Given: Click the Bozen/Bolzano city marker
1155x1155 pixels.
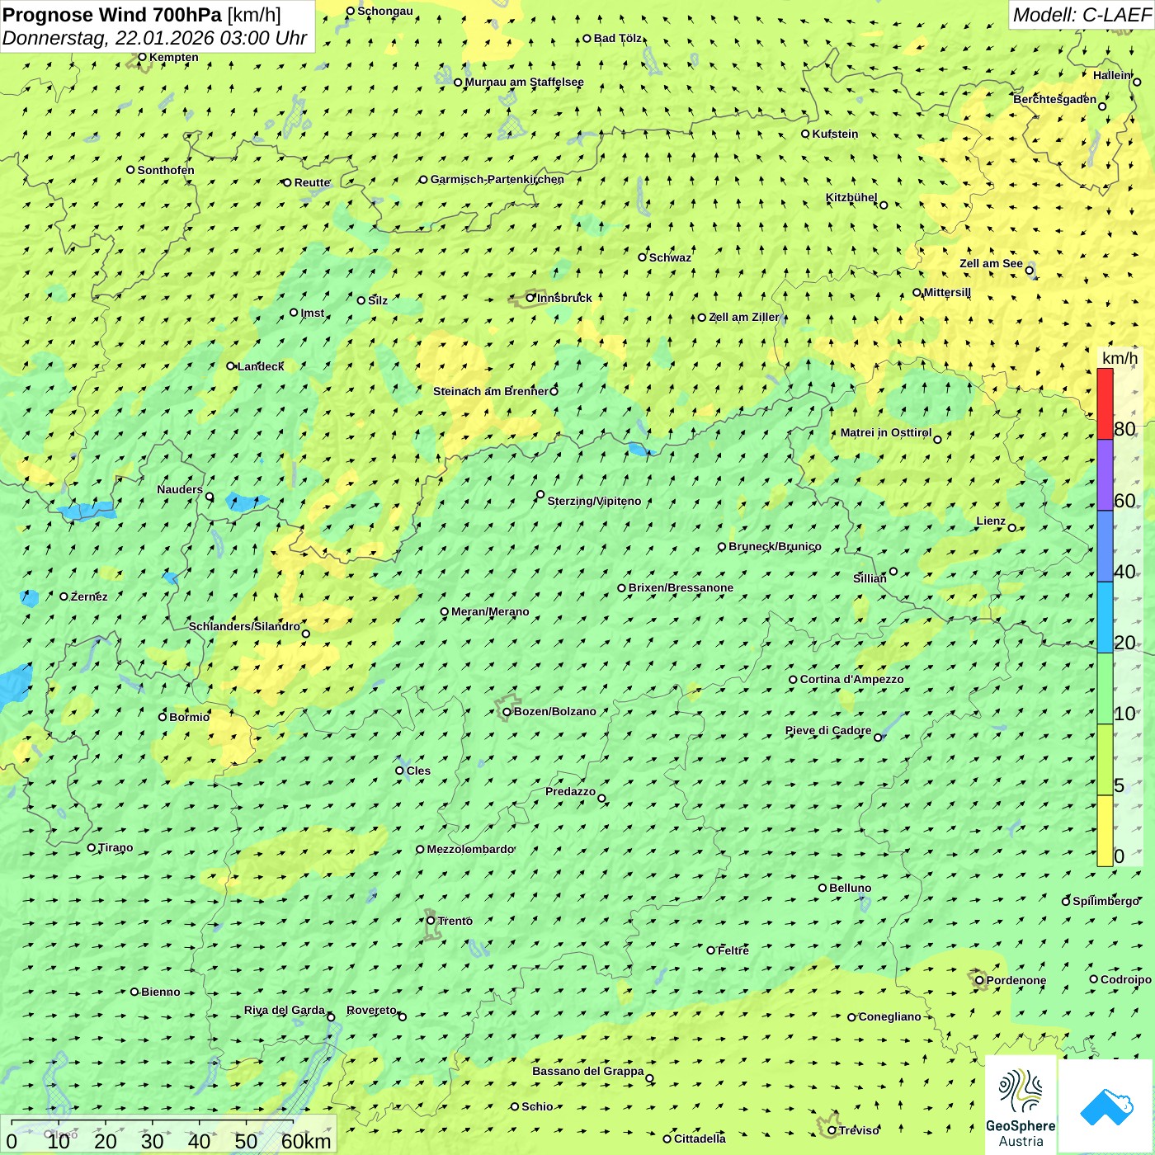Looking at the screenshot, I should tap(507, 711).
